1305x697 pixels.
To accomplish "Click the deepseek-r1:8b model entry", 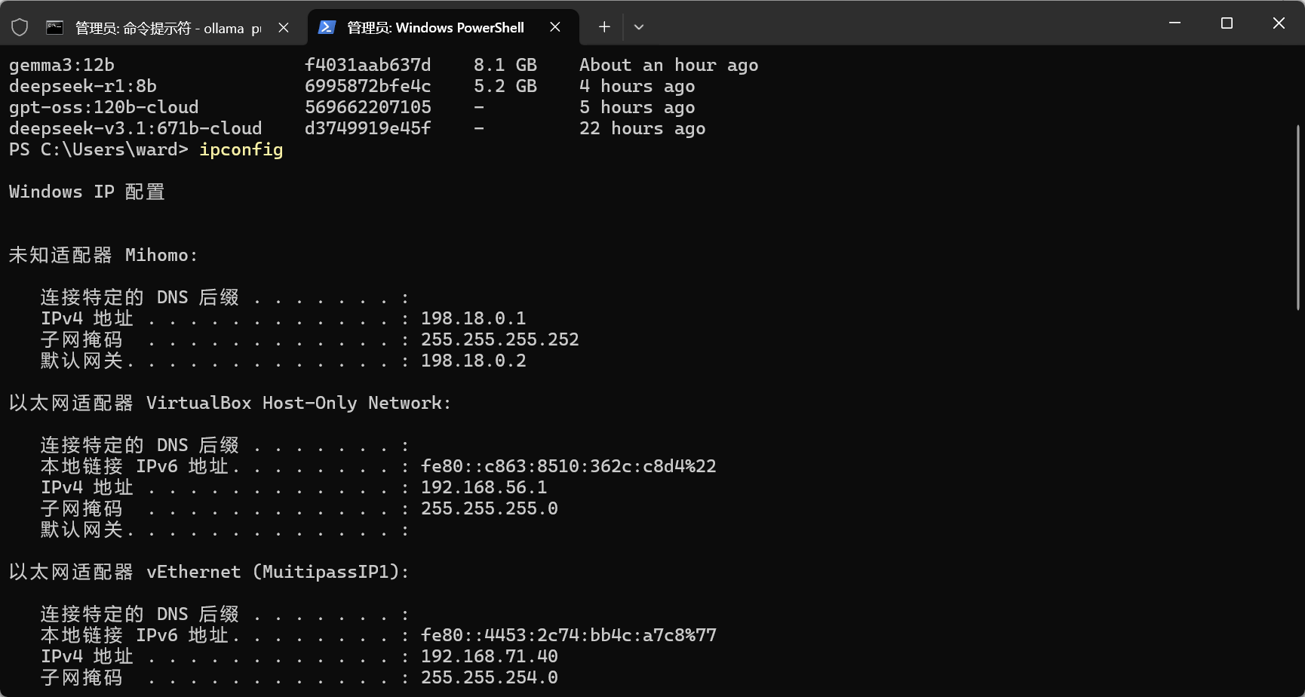I will (x=83, y=86).
